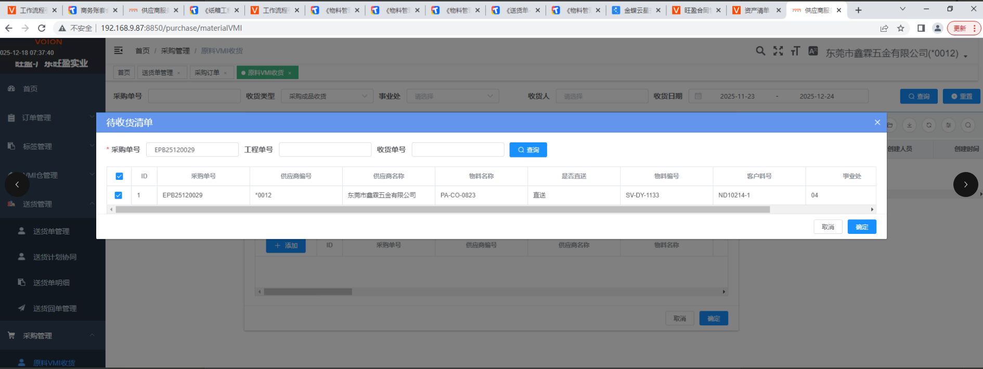Click the table horizontal scrollbar left arrow
The image size is (983, 369).
coord(111,209)
